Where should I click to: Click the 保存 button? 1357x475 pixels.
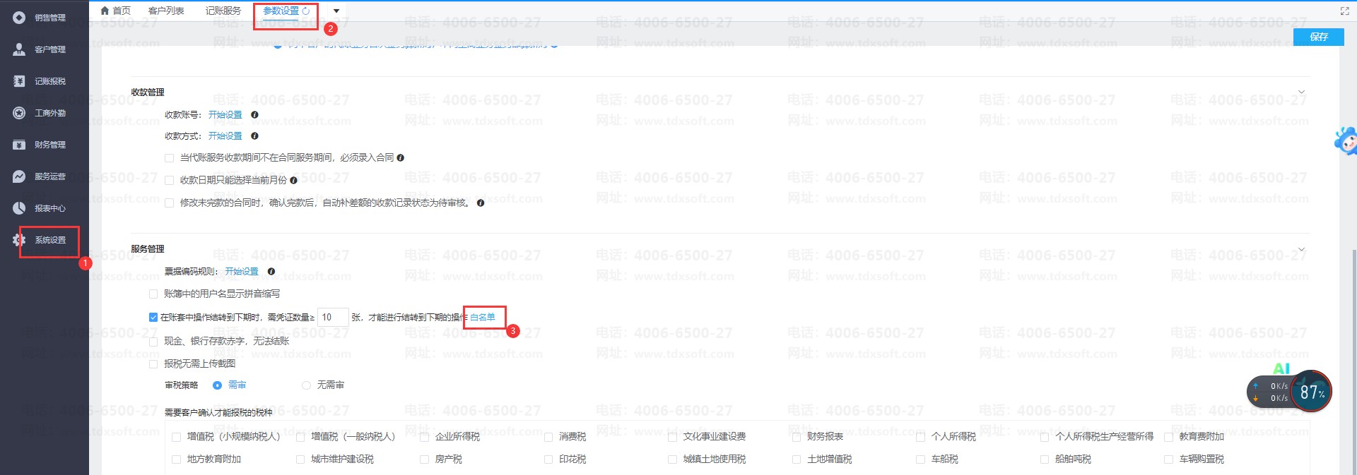(x=1318, y=37)
